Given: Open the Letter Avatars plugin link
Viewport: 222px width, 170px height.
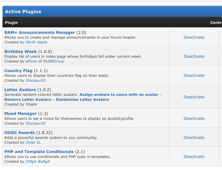Looking at the screenshot, I should coord(20,90).
